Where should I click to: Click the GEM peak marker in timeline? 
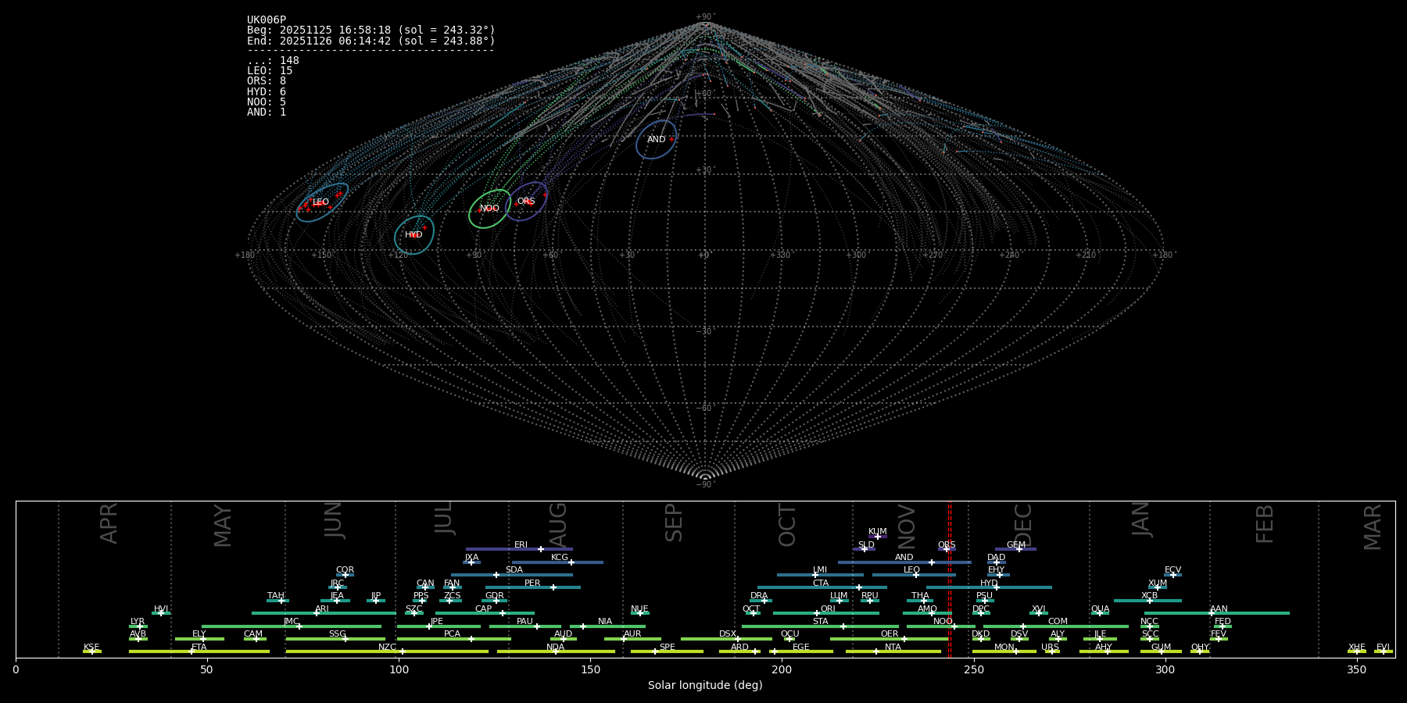(x=1019, y=549)
